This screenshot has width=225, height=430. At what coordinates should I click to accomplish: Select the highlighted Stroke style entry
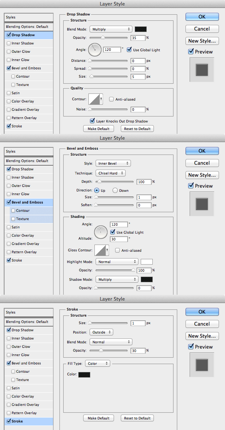point(29,421)
